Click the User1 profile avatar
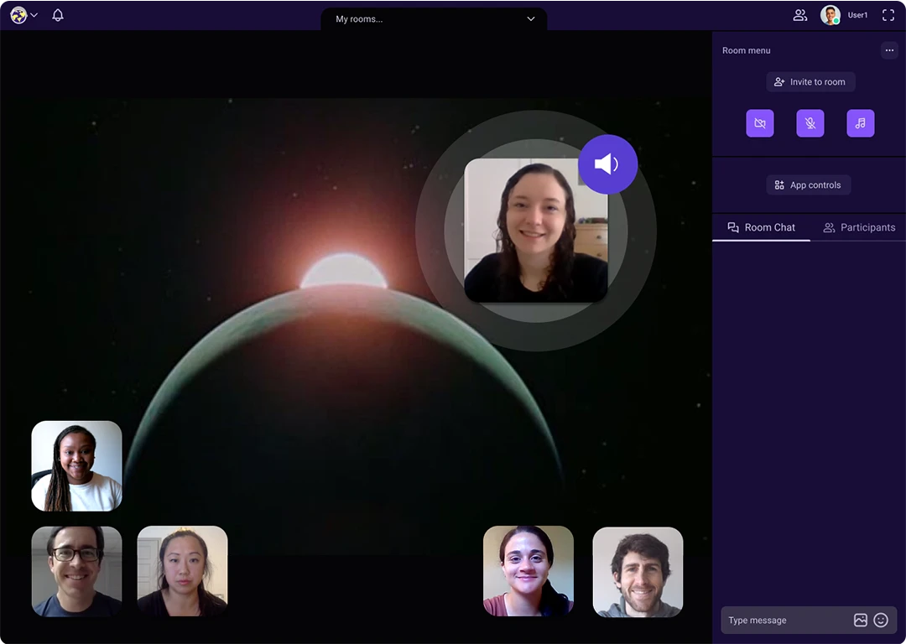 [x=830, y=15]
